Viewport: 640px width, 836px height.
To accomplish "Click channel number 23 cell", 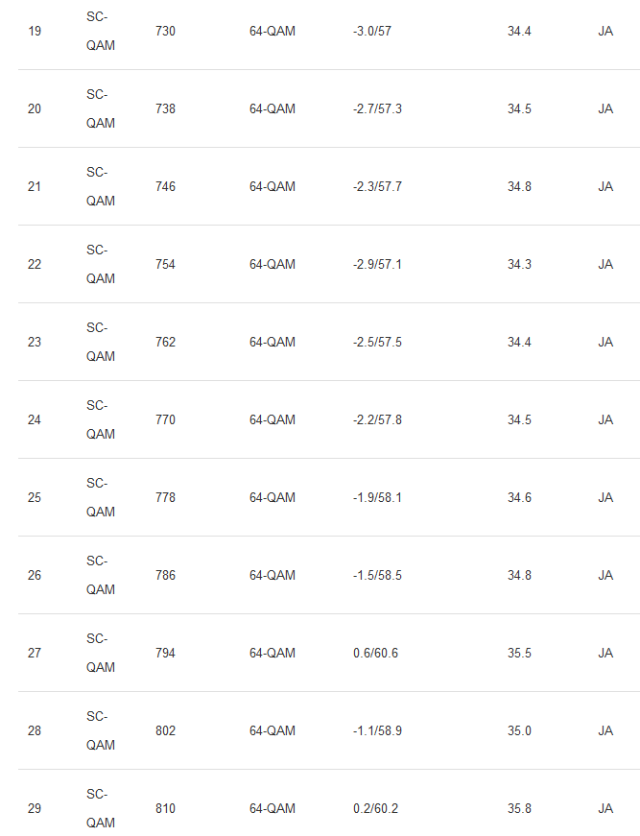I will (x=35, y=342).
